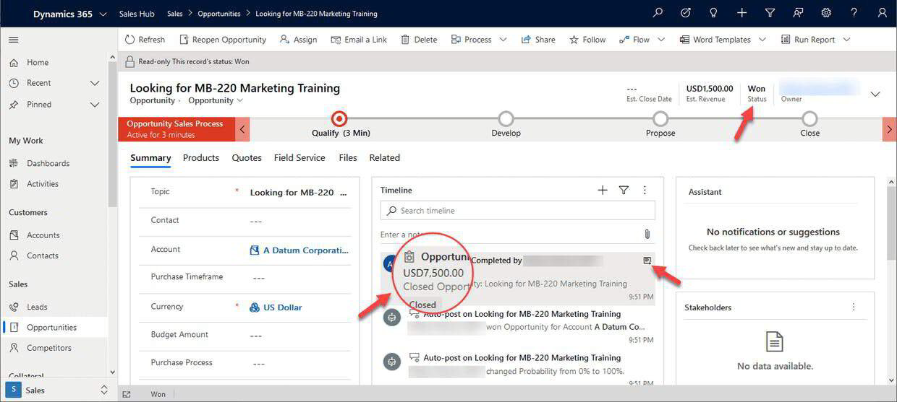Click the Share command

tap(538, 40)
